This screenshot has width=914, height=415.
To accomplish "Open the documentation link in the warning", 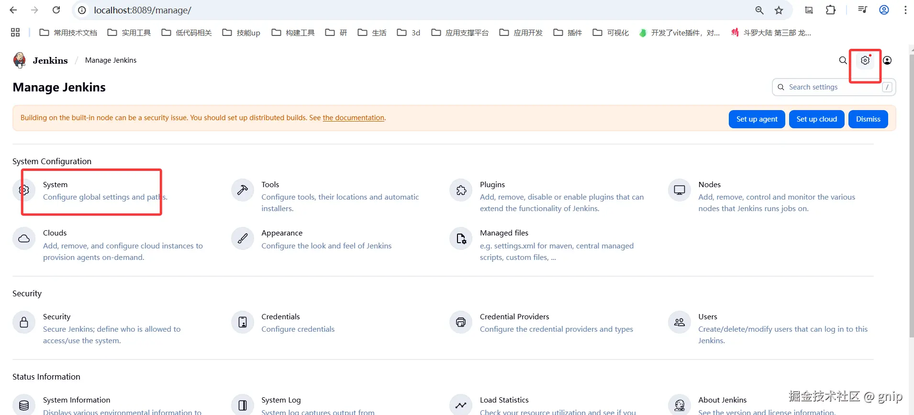I will pos(353,118).
